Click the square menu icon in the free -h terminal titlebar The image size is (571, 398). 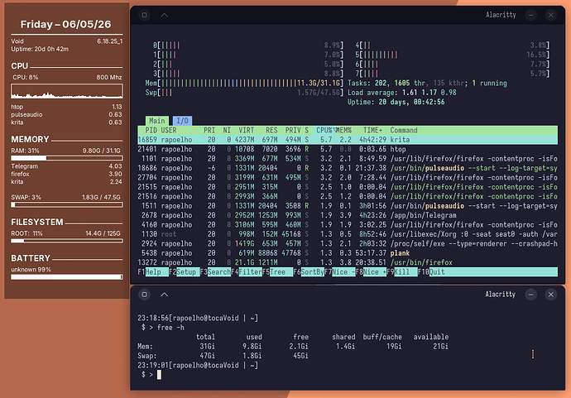coord(145,295)
